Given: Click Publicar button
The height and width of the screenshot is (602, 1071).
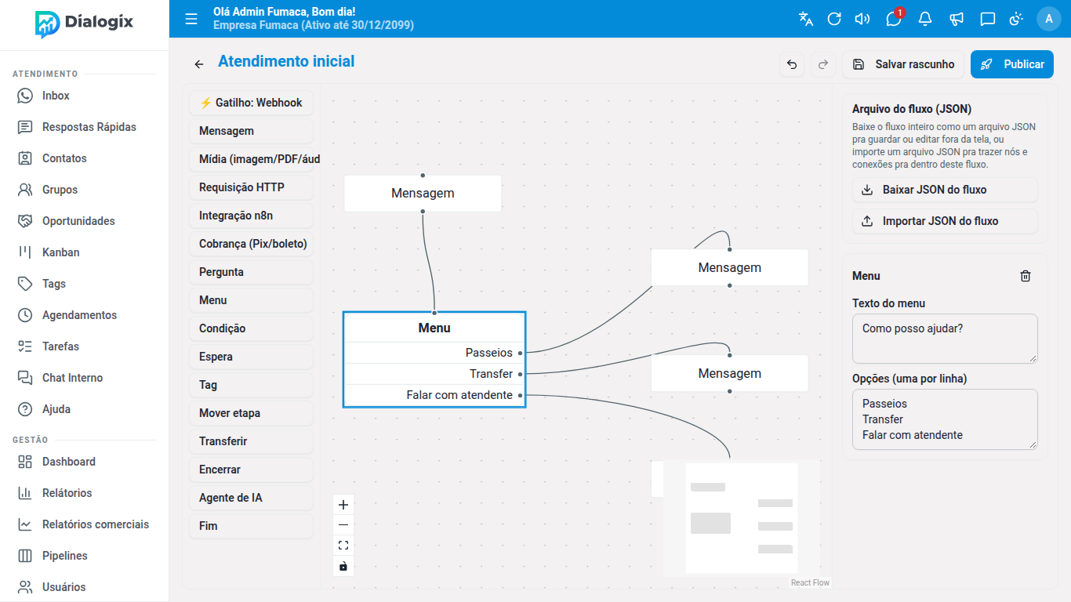Looking at the screenshot, I should pos(1012,64).
